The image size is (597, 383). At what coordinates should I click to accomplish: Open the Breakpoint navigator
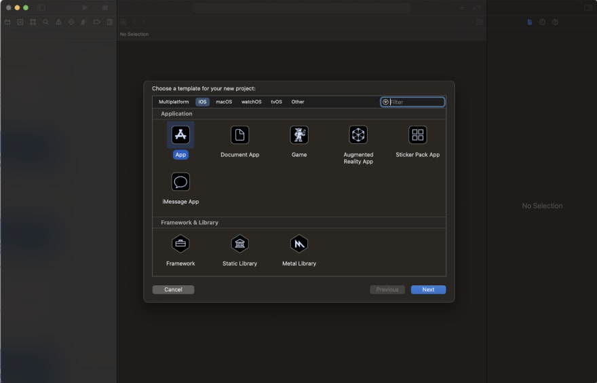[97, 22]
